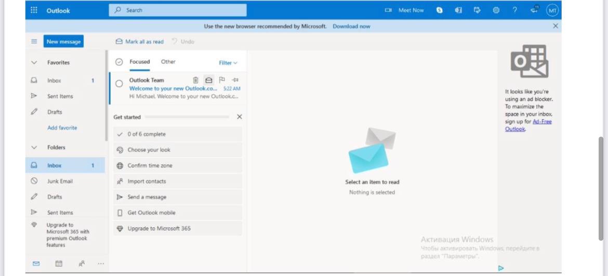Collapse the Folders section
This screenshot has width=608, height=276.
34,147
